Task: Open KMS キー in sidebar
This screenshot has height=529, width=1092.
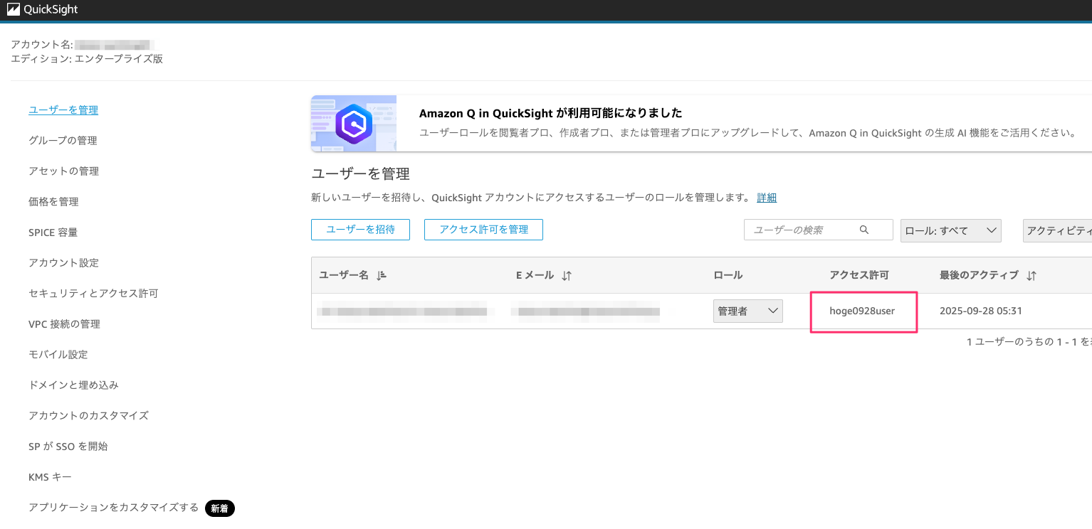Action: point(50,476)
